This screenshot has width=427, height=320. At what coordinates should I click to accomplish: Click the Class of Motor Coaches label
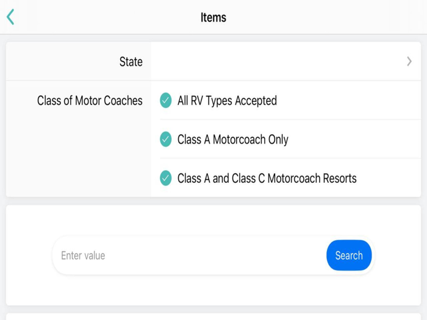(x=90, y=101)
